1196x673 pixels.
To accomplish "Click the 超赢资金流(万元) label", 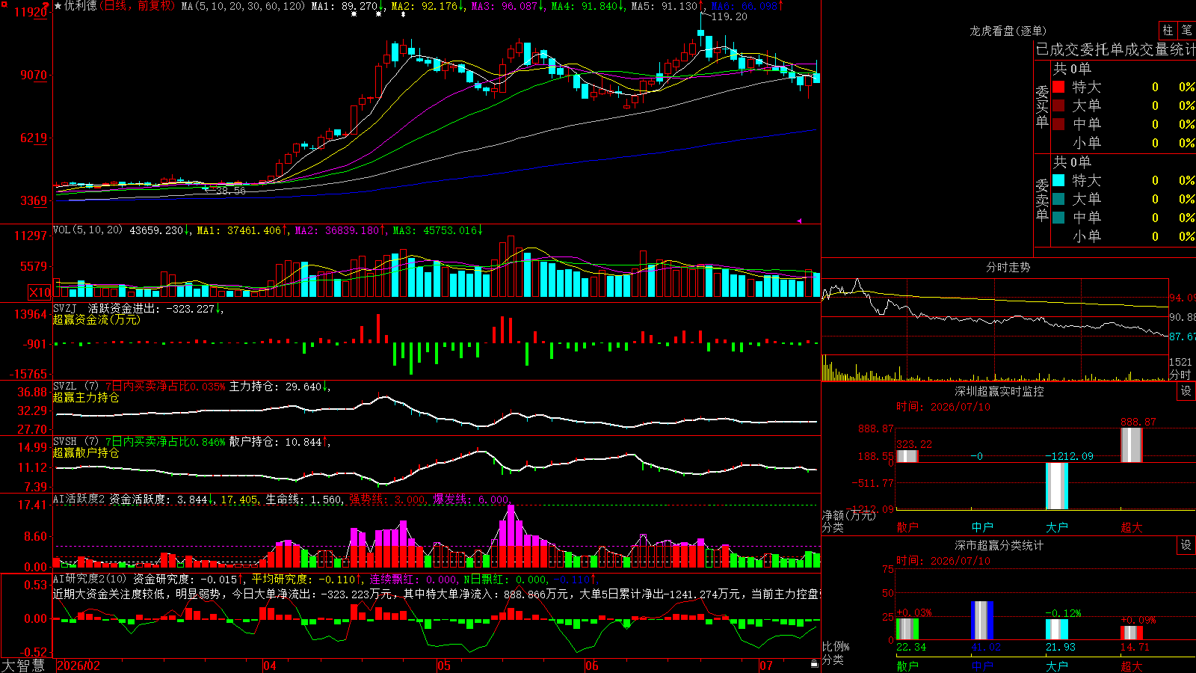I will coord(96,319).
